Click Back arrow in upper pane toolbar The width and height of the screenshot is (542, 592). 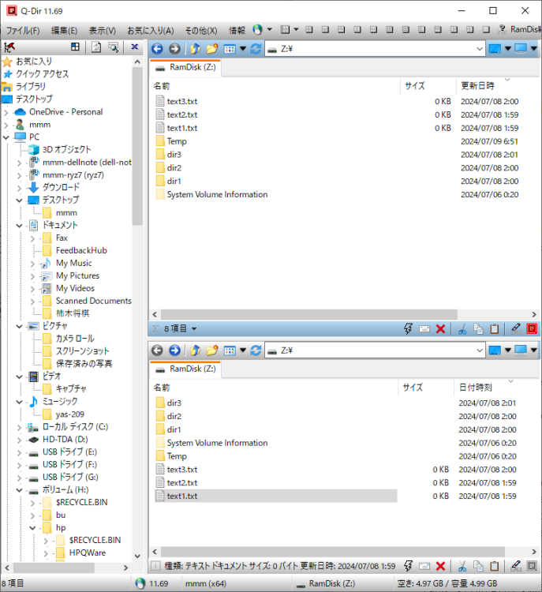pyautogui.click(x=157, y=49)
